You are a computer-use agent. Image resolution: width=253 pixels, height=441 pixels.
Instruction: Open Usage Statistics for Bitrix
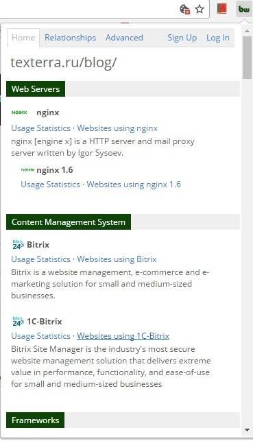40,259
